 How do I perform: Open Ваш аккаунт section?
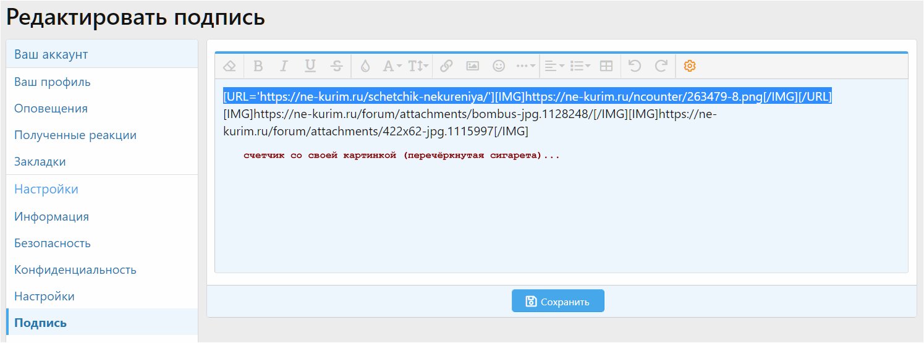[102, 54]
